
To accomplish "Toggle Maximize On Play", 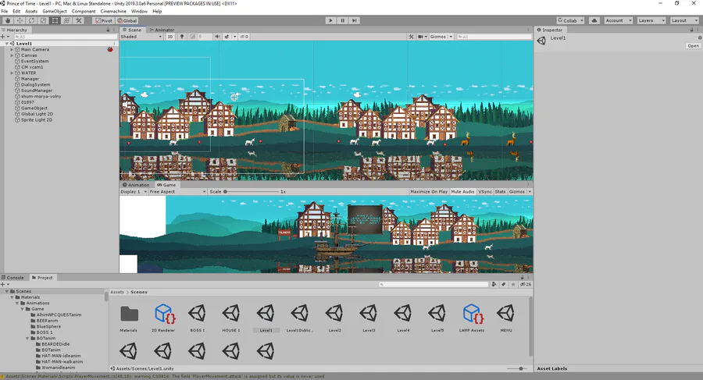I will coord(429,192).
